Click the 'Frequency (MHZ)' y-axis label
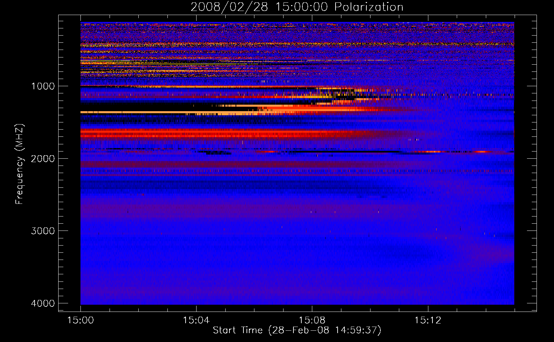Viewport: 554px width, 342px height. pyautogui.click(x=19, y=164)
